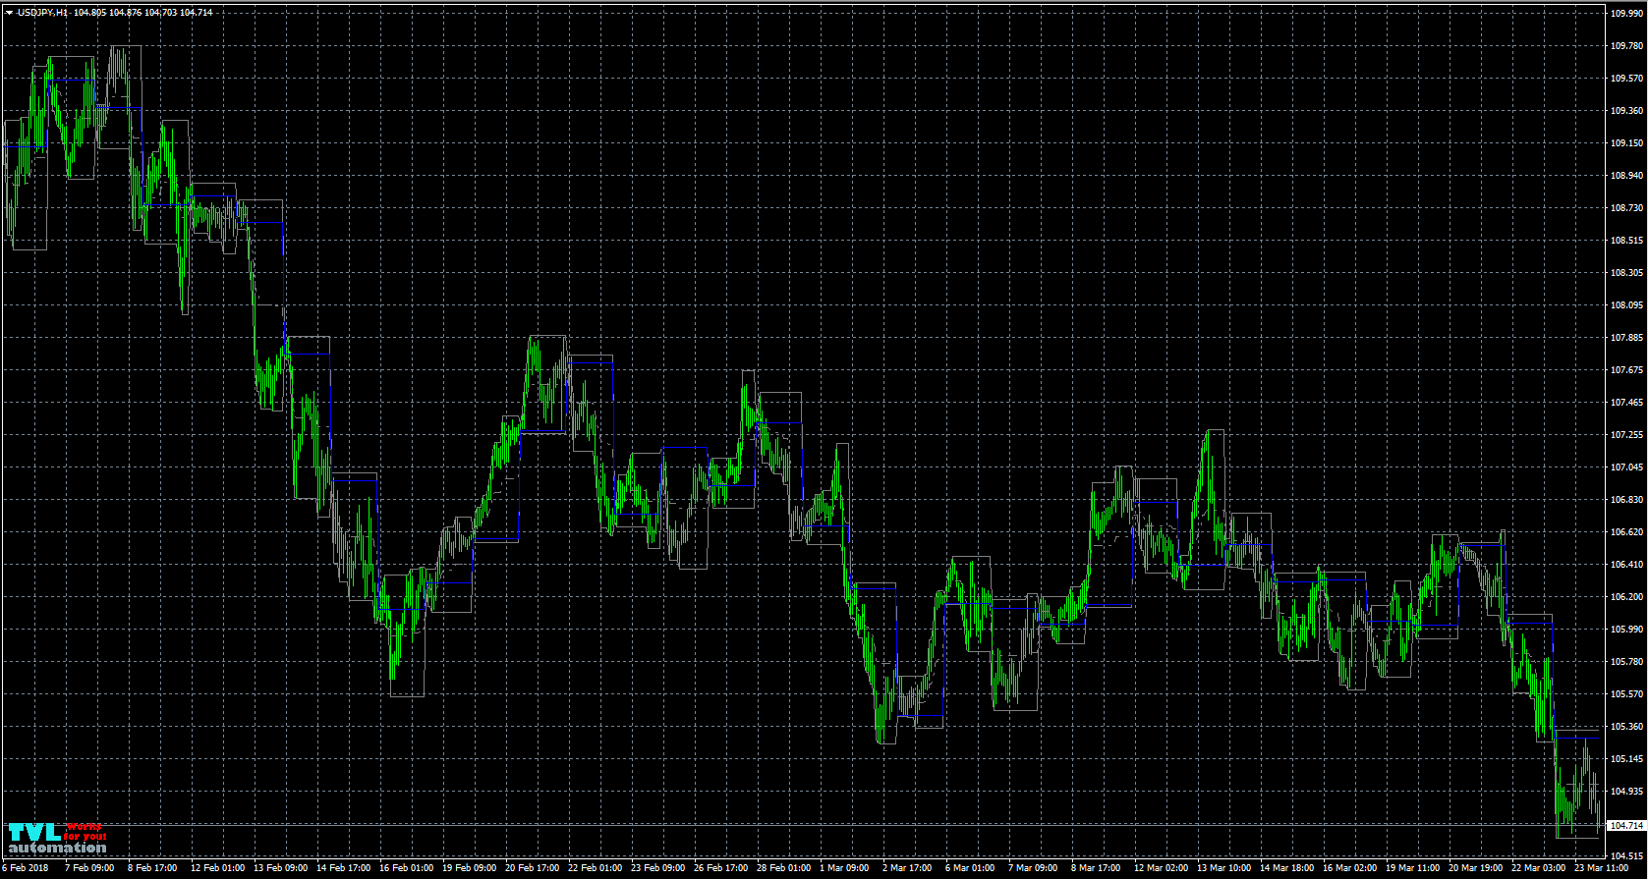Select the 109.990 price axis label
1649x879 pixels.
[x=1626, y=14]
